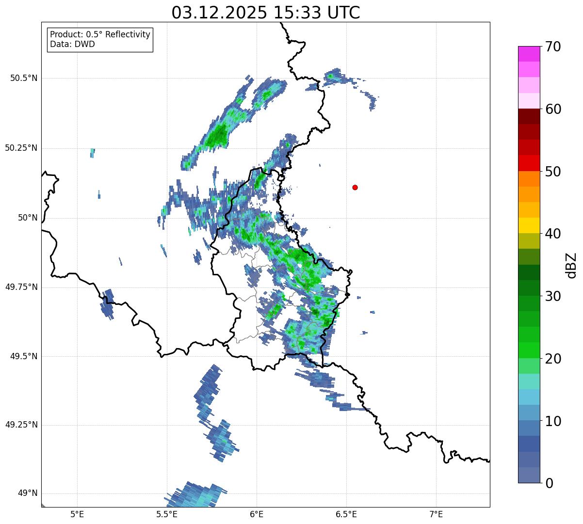Pick the bright red colorbar swatch above 50

[x=529, y=163]
